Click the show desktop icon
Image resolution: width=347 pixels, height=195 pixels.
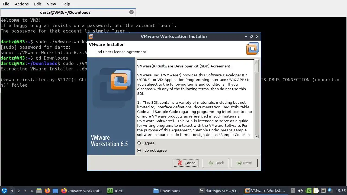coord(55,191)
